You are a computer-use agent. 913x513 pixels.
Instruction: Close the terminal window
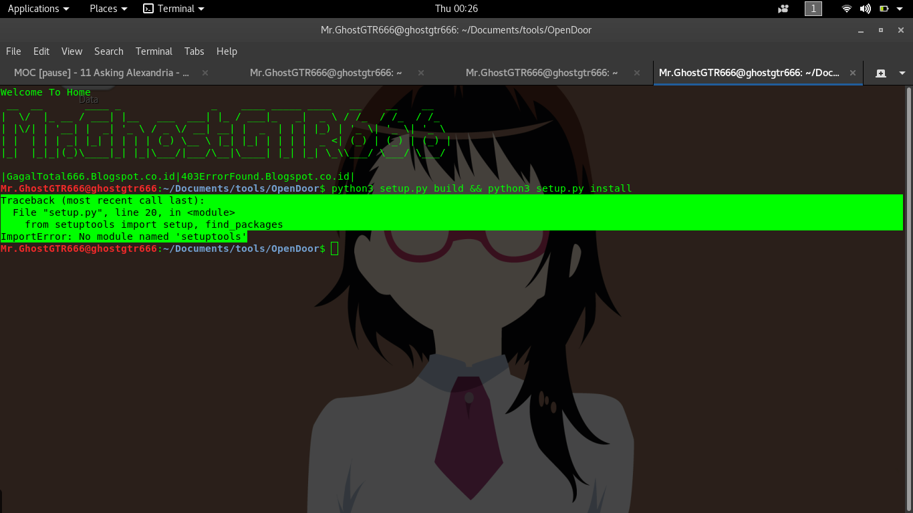point(900,29)
